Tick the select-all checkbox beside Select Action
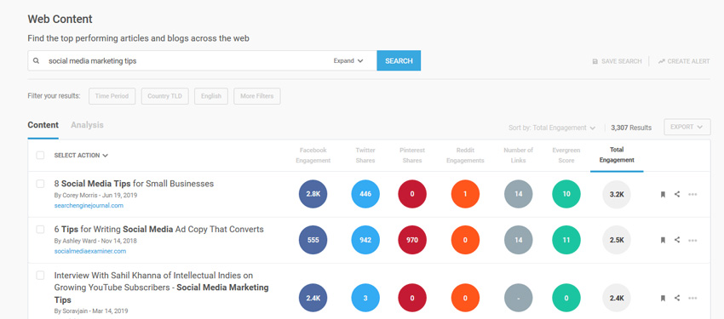Viewport: 724px width, 319px height. pos(40,156)
